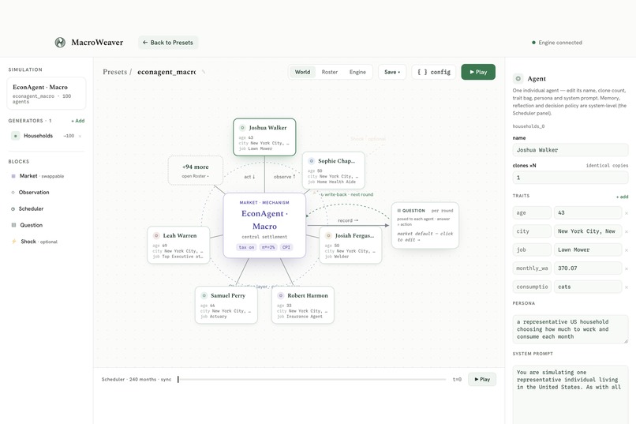Edit the city trait value field
636x424 pixels.
pos(588,231)
